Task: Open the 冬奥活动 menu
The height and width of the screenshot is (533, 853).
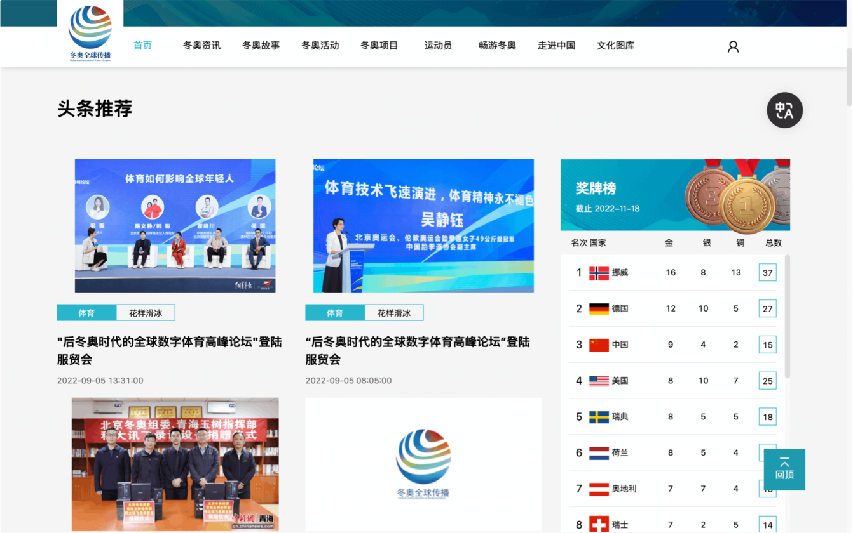Action: coord(320,46)
